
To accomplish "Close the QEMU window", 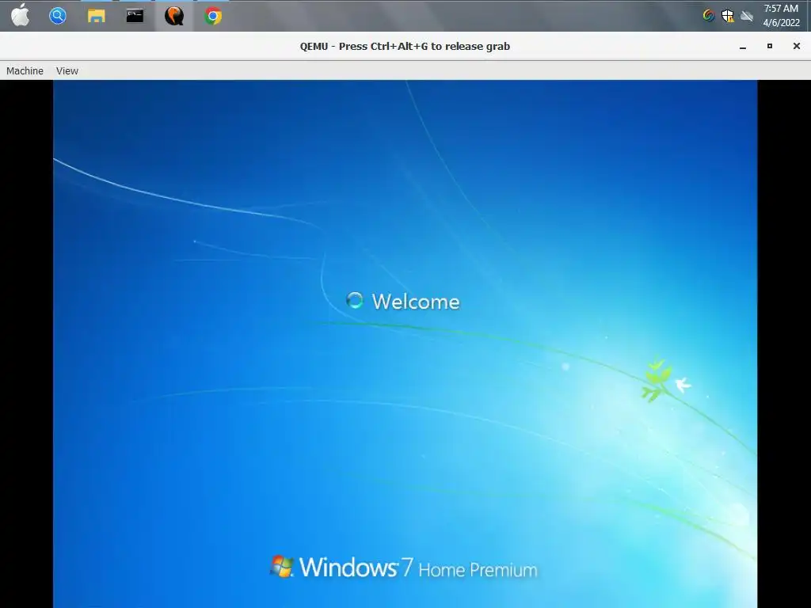I will point(797,47).
